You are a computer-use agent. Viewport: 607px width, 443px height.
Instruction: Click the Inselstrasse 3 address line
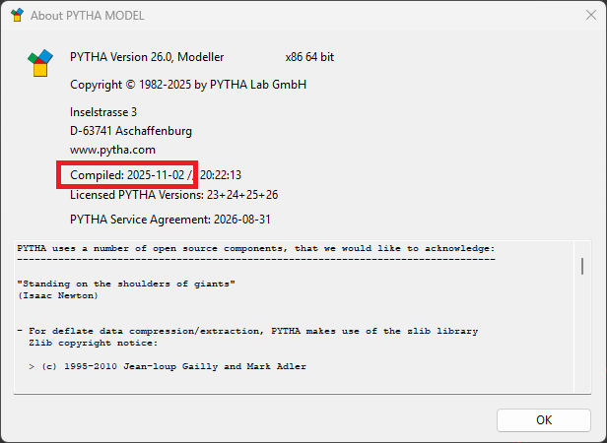(x=103, y=112)
